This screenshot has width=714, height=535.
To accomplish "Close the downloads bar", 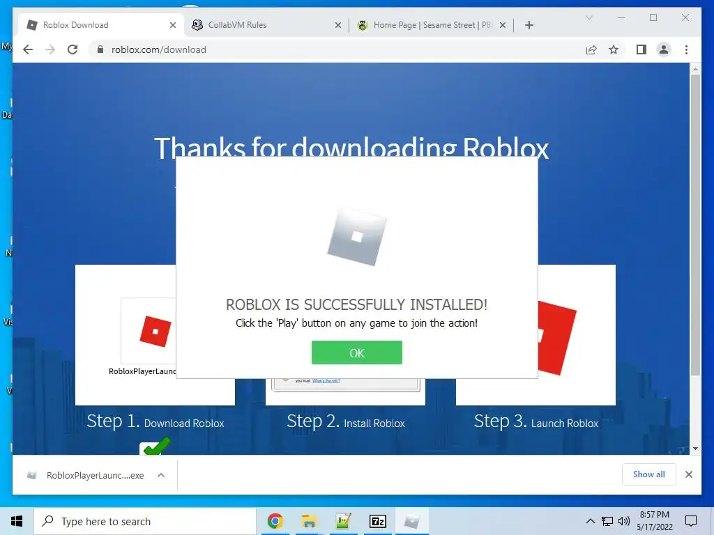I will pyautogui.click(x=688, y=474).
